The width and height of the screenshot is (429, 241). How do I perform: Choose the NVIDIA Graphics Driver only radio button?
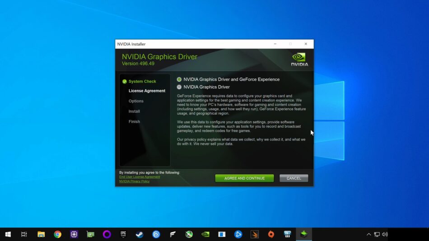[179, 87]
